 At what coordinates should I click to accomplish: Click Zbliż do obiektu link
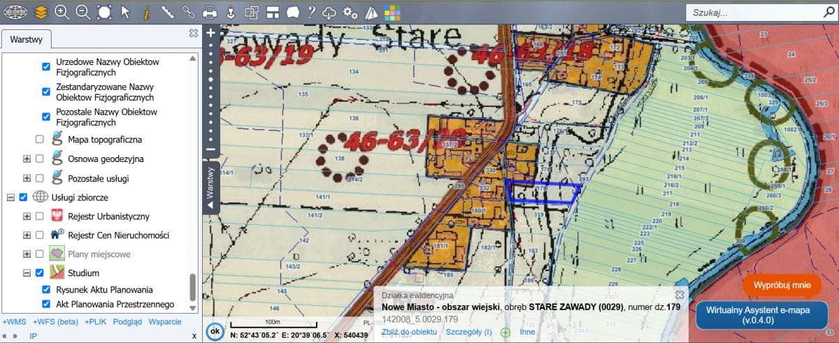click(x=410, y=331)
